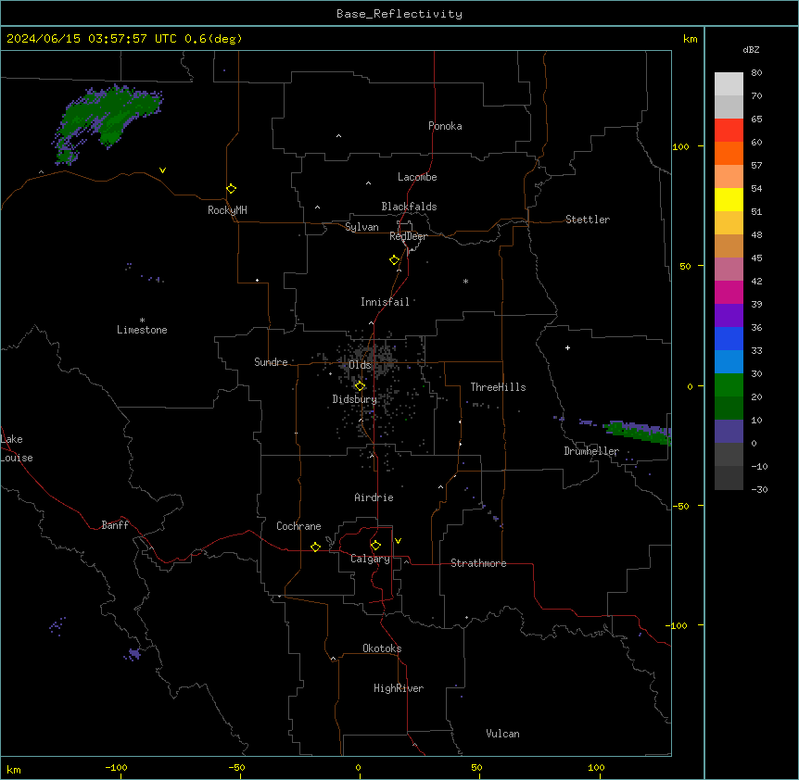Click the yellow diamond marker near RockyMH

point(231,188)
